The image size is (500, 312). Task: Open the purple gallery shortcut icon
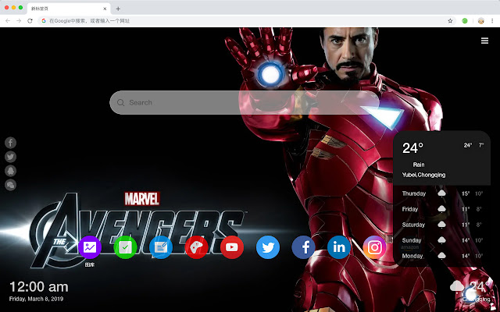[x=90, y=247]
